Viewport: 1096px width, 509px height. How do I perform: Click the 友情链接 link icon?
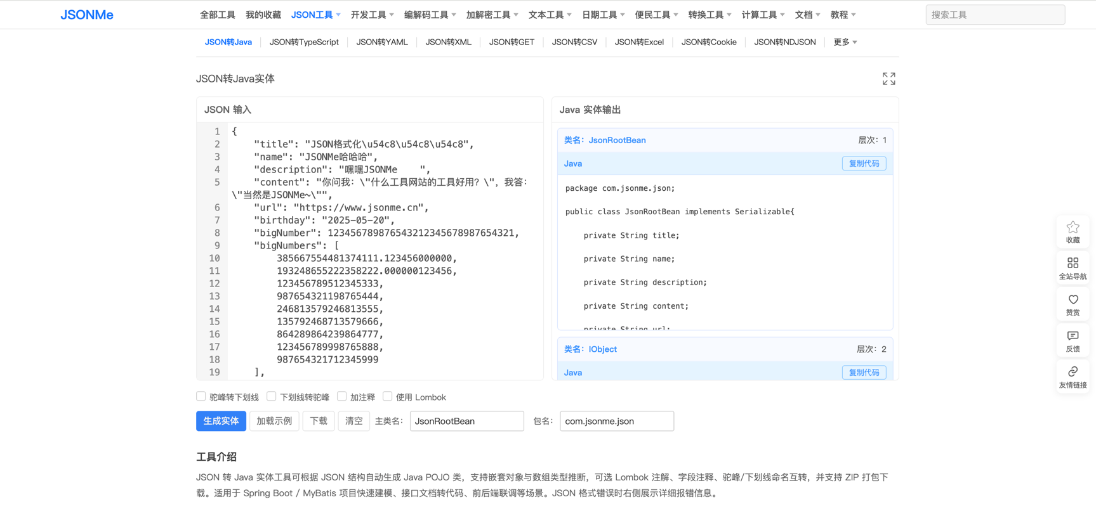click(x=1073, y=377)
